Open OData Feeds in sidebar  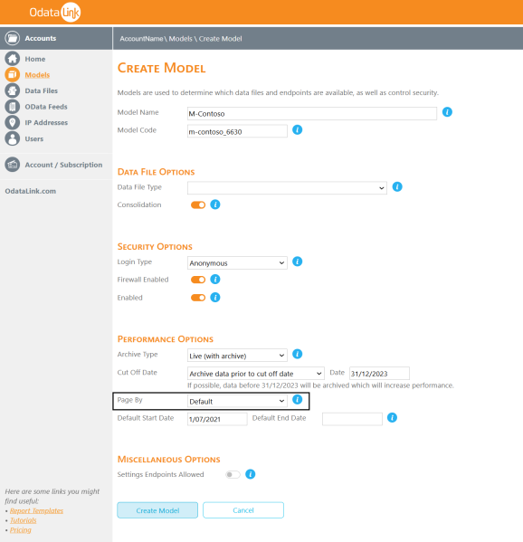click(46, 107)
